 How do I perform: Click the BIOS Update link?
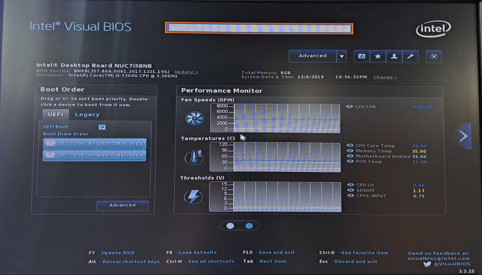click(x=186, y=72)
